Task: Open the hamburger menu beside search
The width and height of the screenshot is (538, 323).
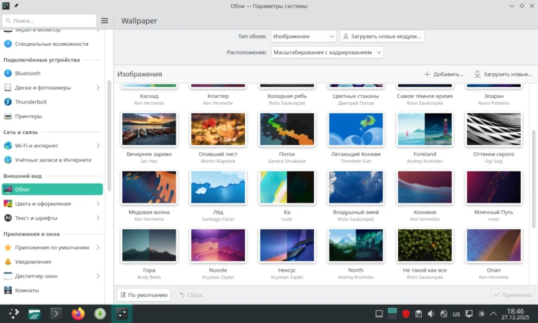Action: (x=105, y=21)
